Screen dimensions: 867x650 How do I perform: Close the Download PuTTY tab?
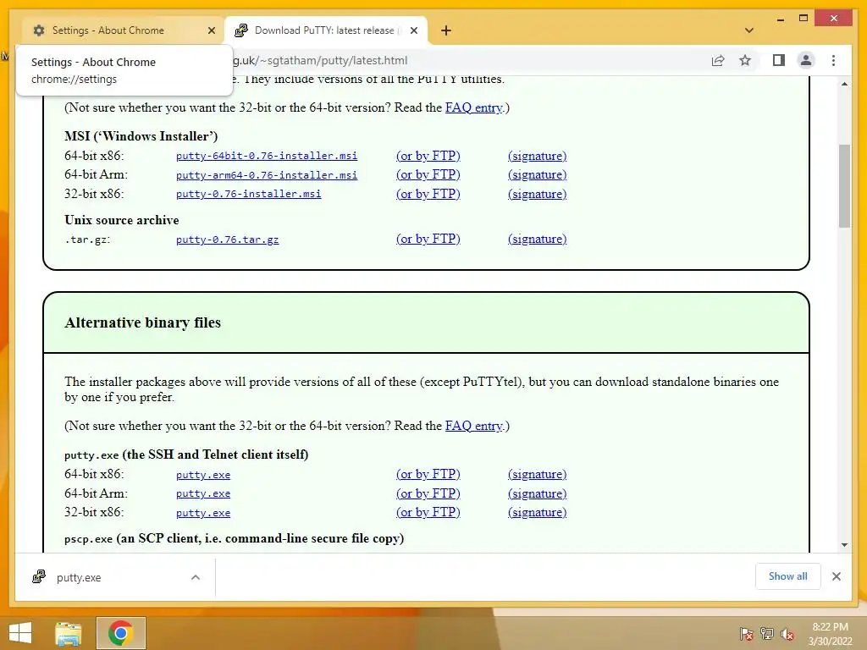(413, 30)
